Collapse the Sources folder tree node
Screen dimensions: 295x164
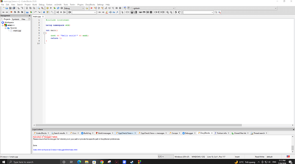tap(6, 28)
